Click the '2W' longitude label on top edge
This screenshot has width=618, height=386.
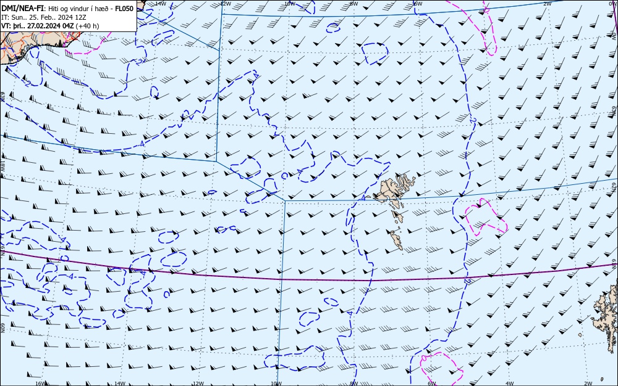tap(548, 3)
